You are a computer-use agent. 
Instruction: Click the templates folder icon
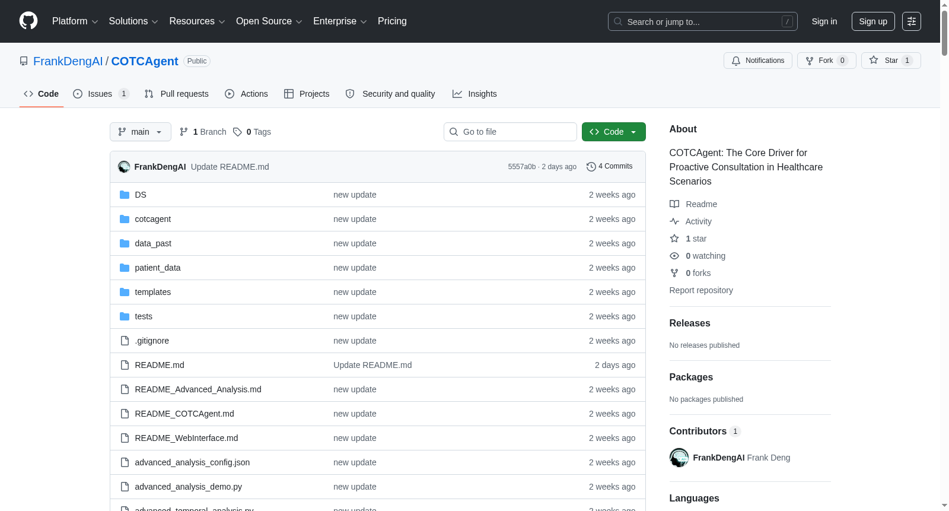click(125, 292)
